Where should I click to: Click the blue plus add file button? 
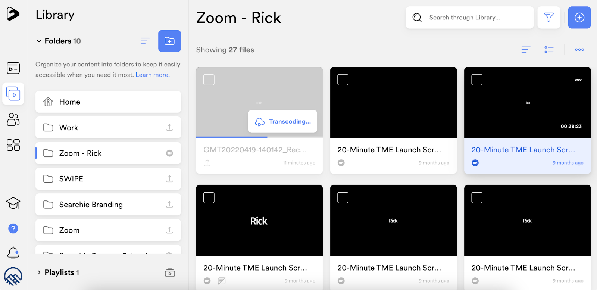coord(579,18)
